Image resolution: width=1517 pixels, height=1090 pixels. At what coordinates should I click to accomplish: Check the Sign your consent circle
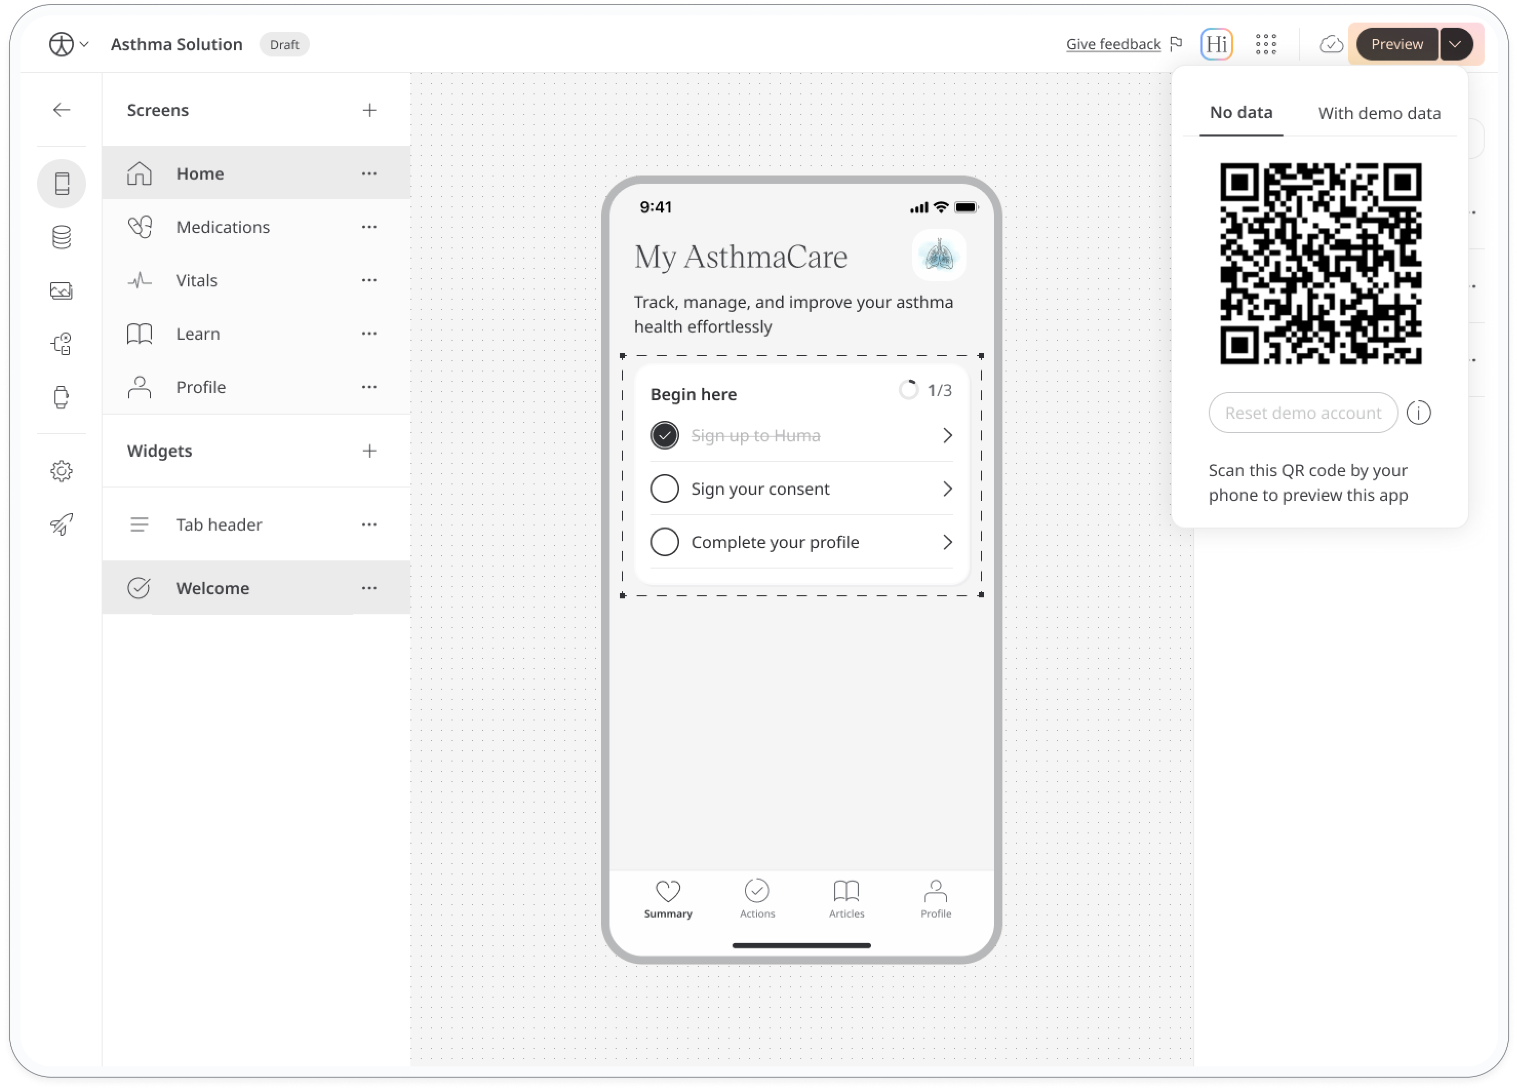pos(664,489)
